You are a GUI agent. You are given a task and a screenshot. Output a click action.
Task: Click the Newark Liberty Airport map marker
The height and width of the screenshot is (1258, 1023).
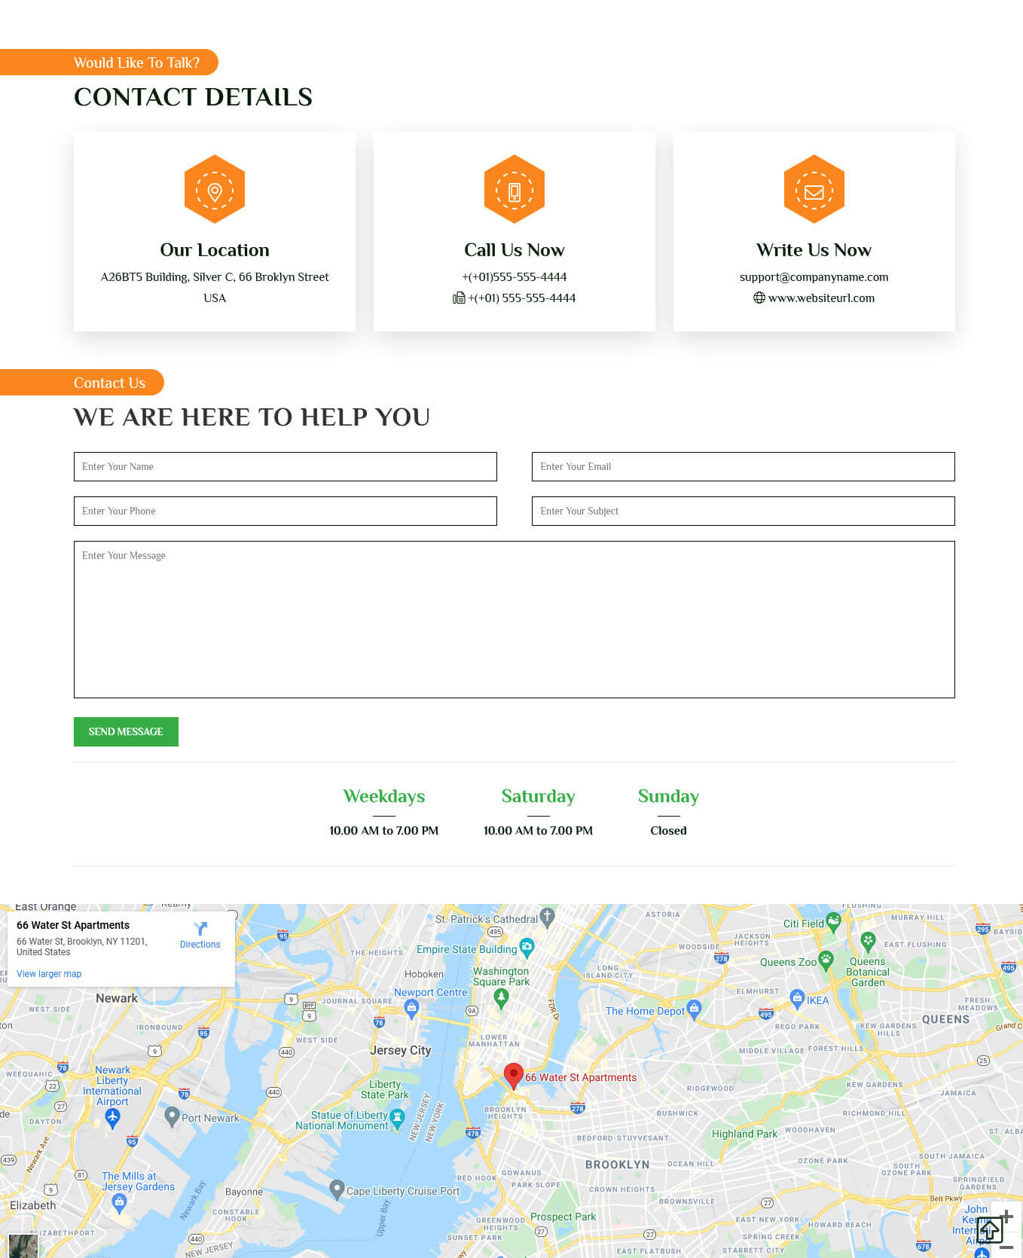coord(113,1116)
